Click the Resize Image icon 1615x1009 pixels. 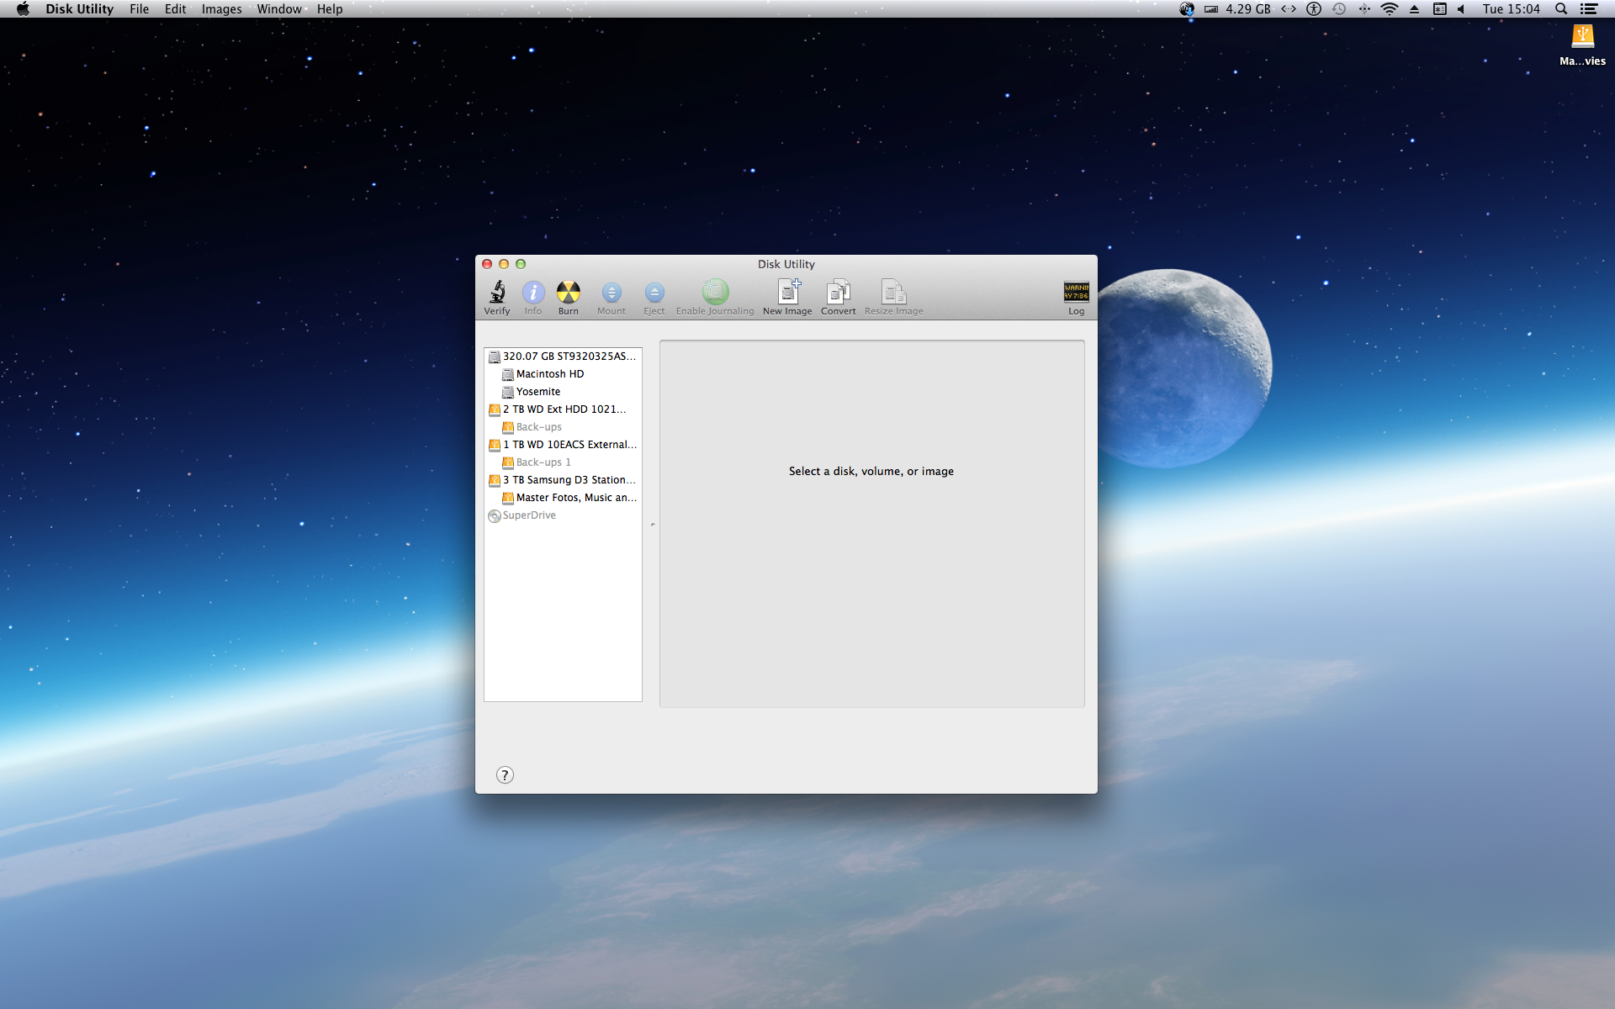click(894, 292)
